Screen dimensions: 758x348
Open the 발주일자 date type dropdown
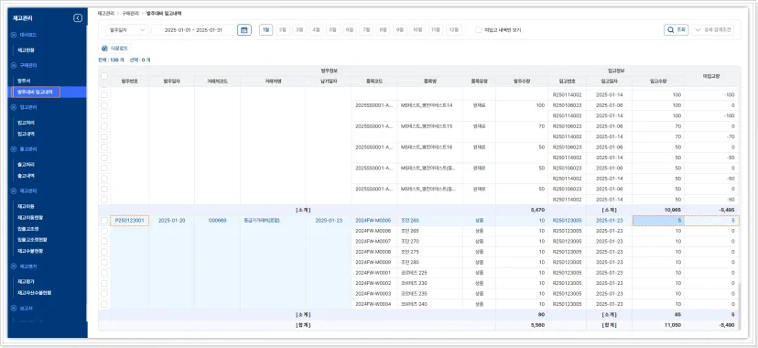tap(127, 30)
